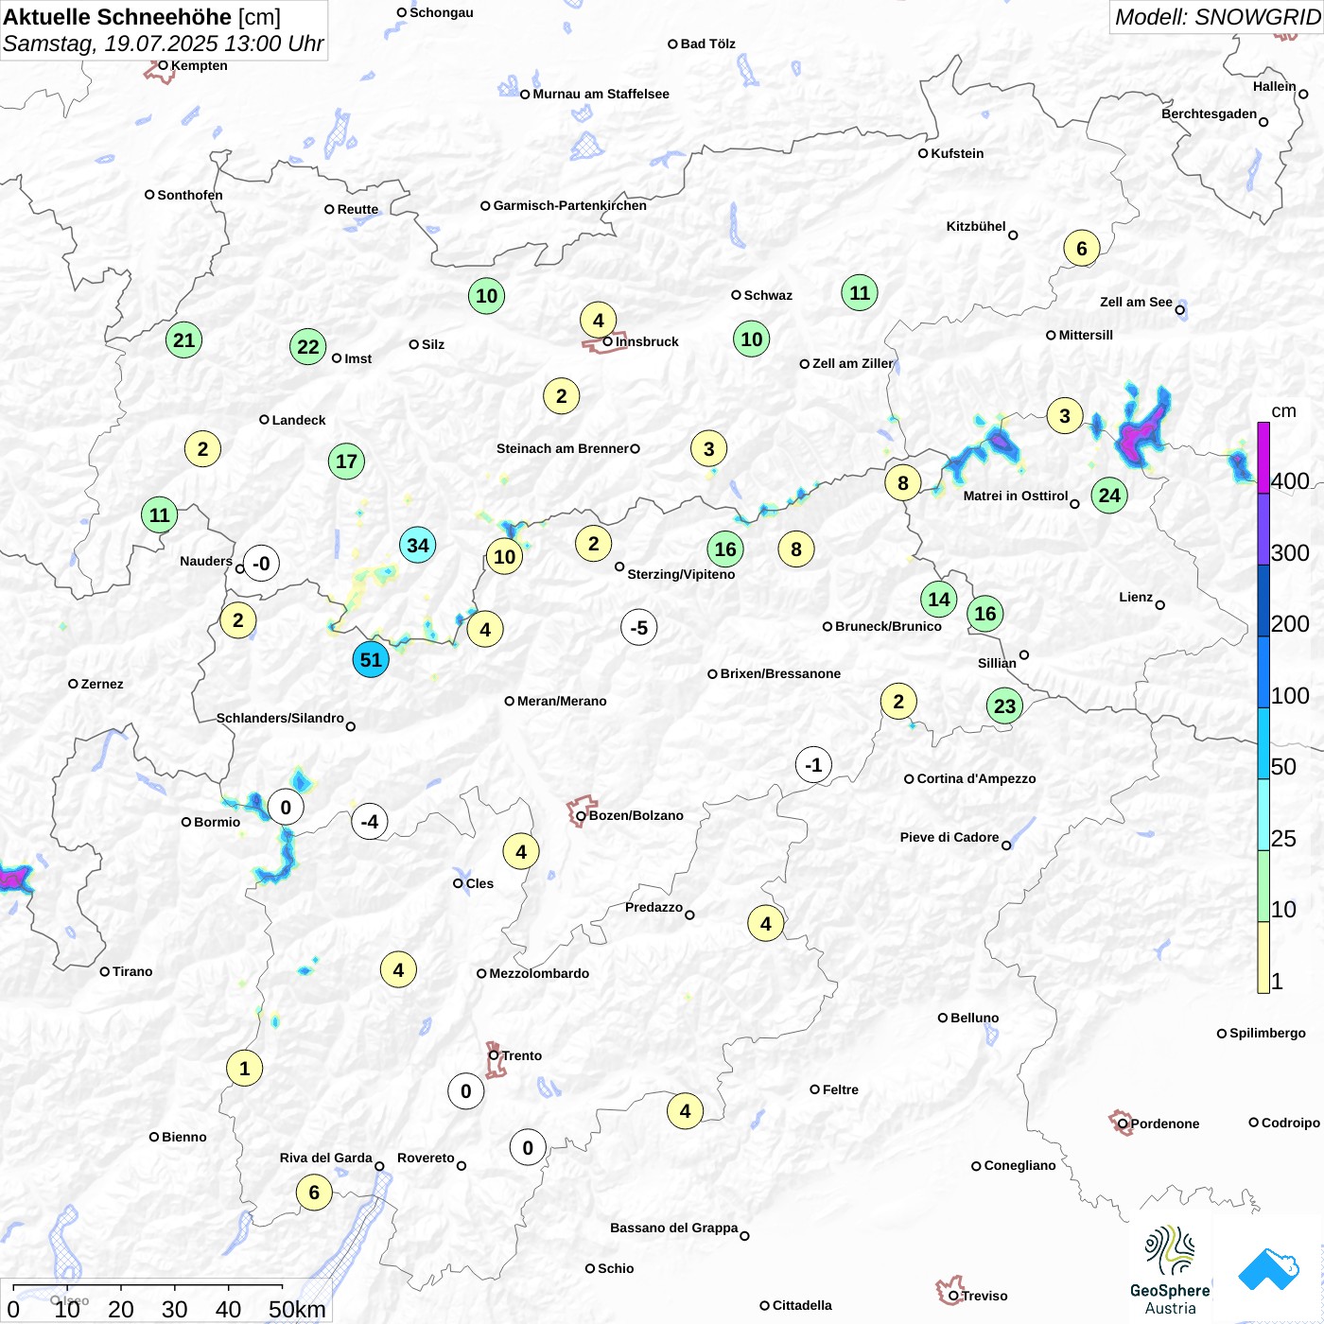Click the 'Meran/Merano' label

[562, 701]
